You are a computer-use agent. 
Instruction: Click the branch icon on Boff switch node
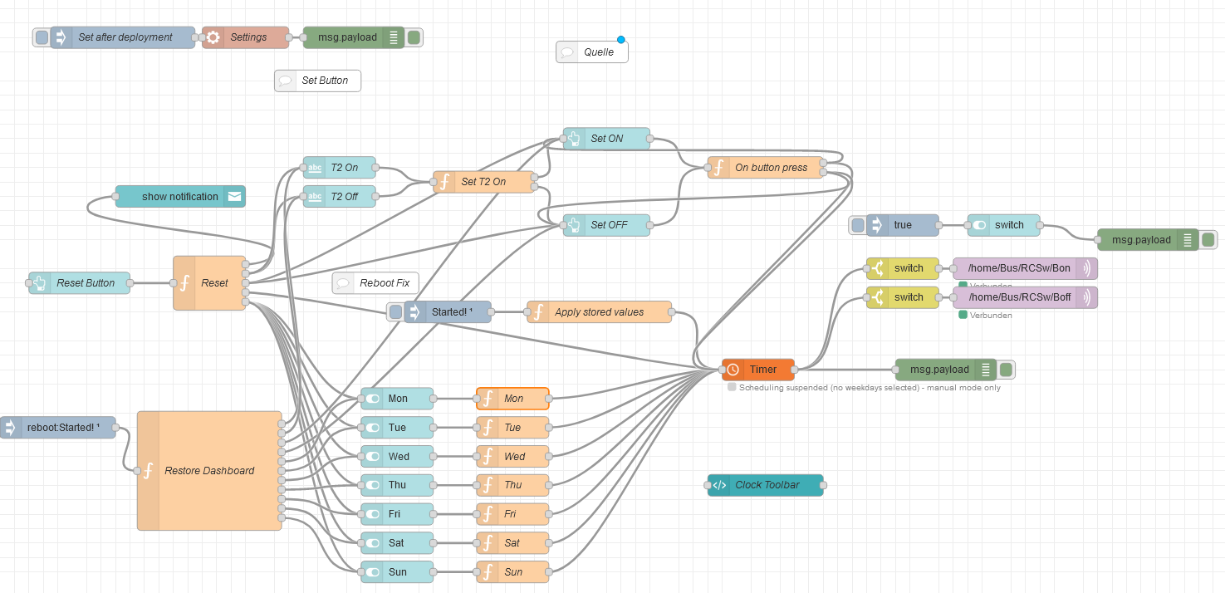pyautogui.click(x=877, y=297)
